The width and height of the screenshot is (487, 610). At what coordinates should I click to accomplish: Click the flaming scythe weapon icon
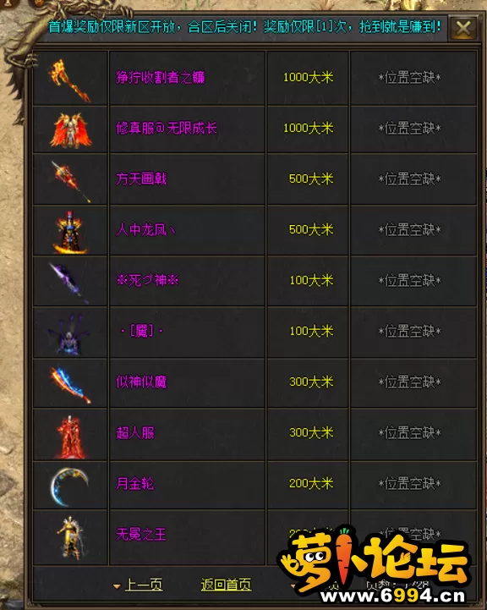click(70, 80)
